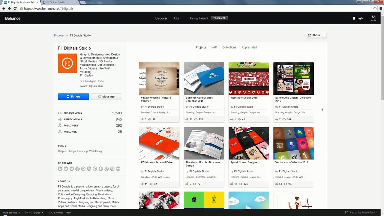Click Help in the footer
The width and height of the screenshot is (384, 216).
click(x=69, y=213)
